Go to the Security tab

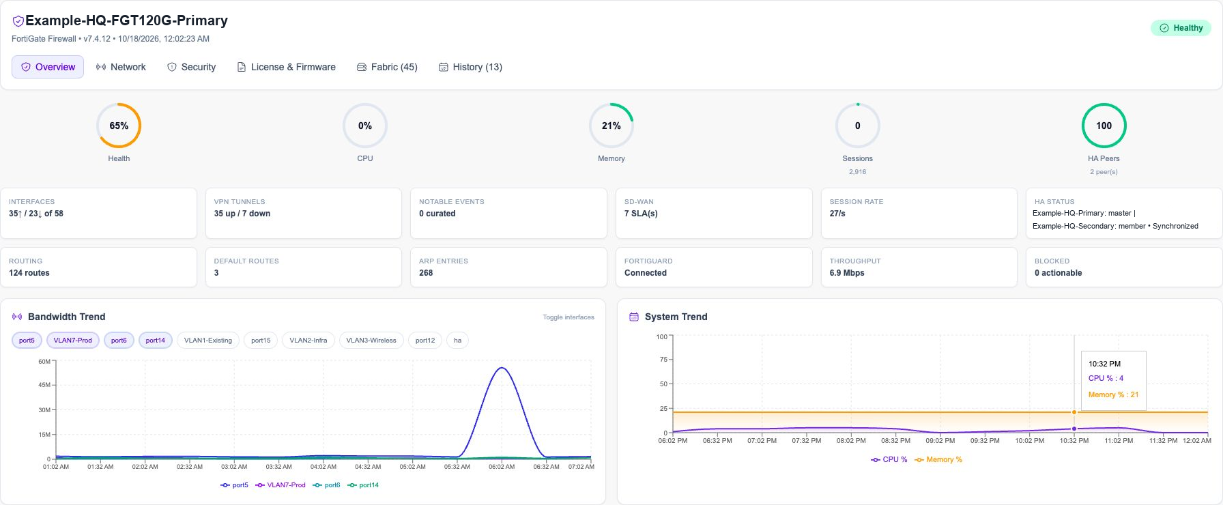pos(192,67)
